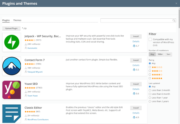Click the Contact Form 7 star rating
The image size is (180, 124).
tap(30, 64)
